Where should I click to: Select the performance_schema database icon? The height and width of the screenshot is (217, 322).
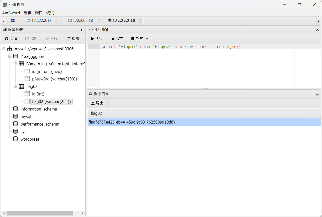pyautogui.click(x=16, y=124)
